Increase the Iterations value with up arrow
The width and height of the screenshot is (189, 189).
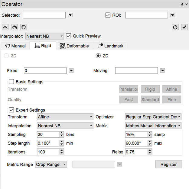pos(62,150)
